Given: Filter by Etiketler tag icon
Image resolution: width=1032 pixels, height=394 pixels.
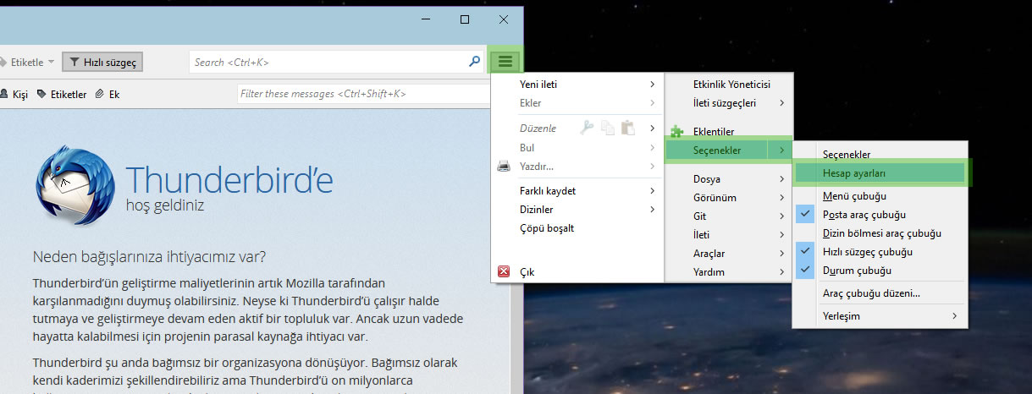Looking at the screenshot, I should tap(41, 94).
